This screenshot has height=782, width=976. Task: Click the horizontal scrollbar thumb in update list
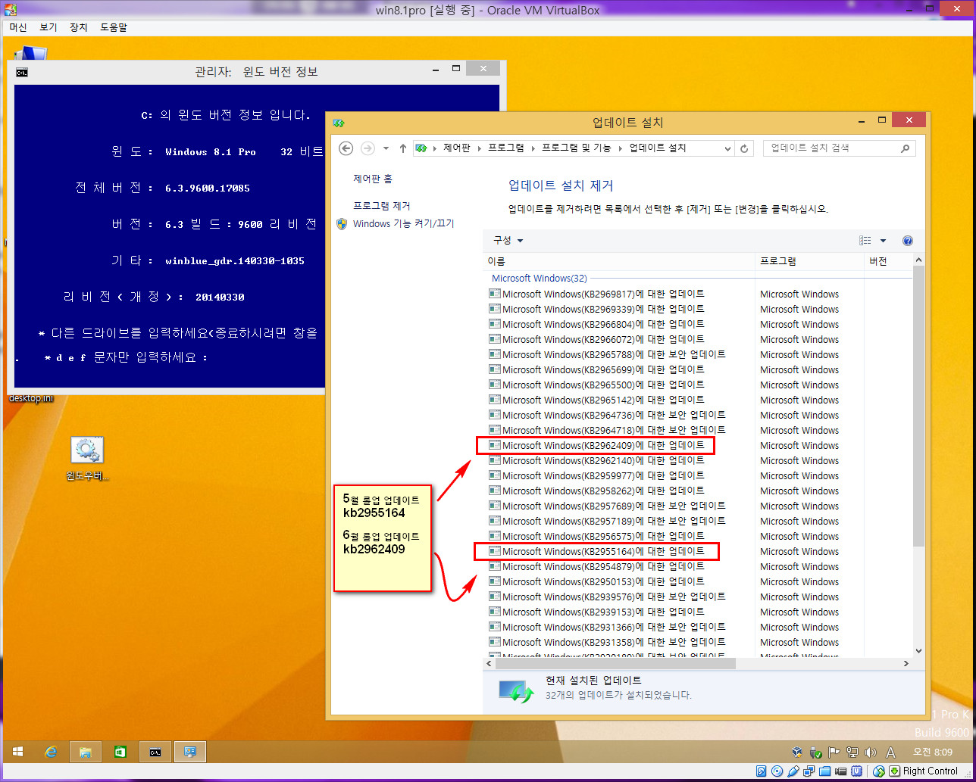(x=615, y=663)
